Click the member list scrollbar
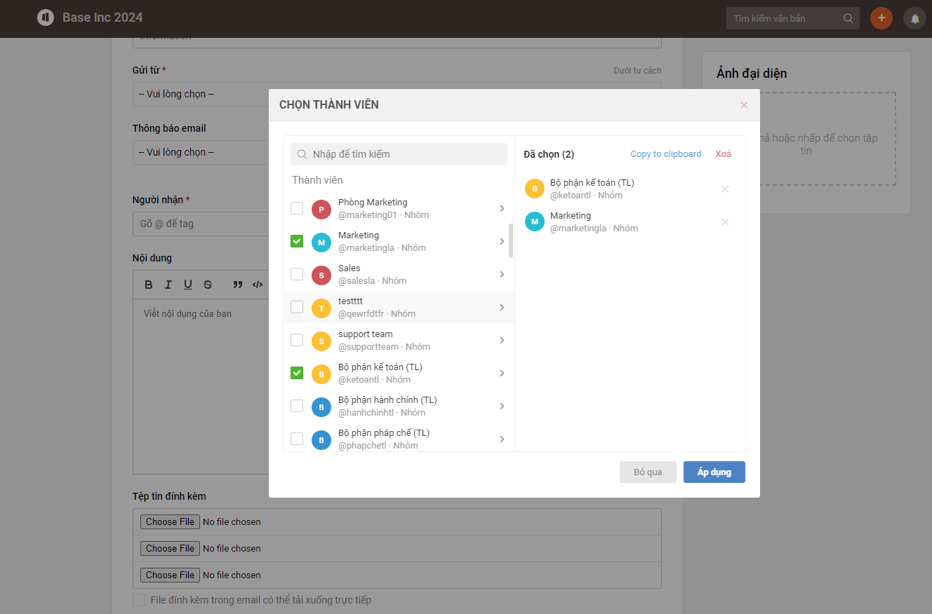The image size is (932, 614). click(x=511, y=240)
